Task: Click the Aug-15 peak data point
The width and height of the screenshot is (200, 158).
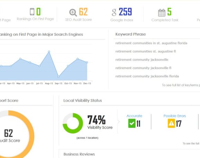Action: (x=49, y=52)
